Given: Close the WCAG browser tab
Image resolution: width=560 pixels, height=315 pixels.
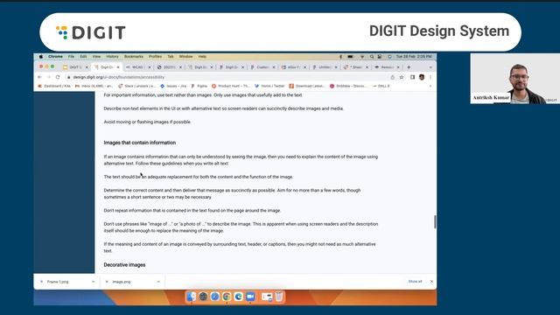Looking at the screenshot, I should (150, 67).
